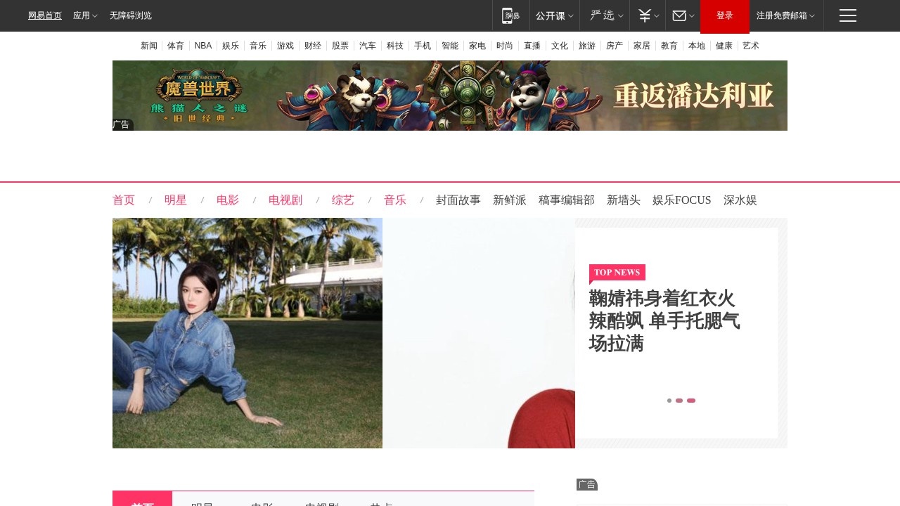This screenshot has height=506, width=900.
Task: Click the 登录 button
Action: coord(724,15)
